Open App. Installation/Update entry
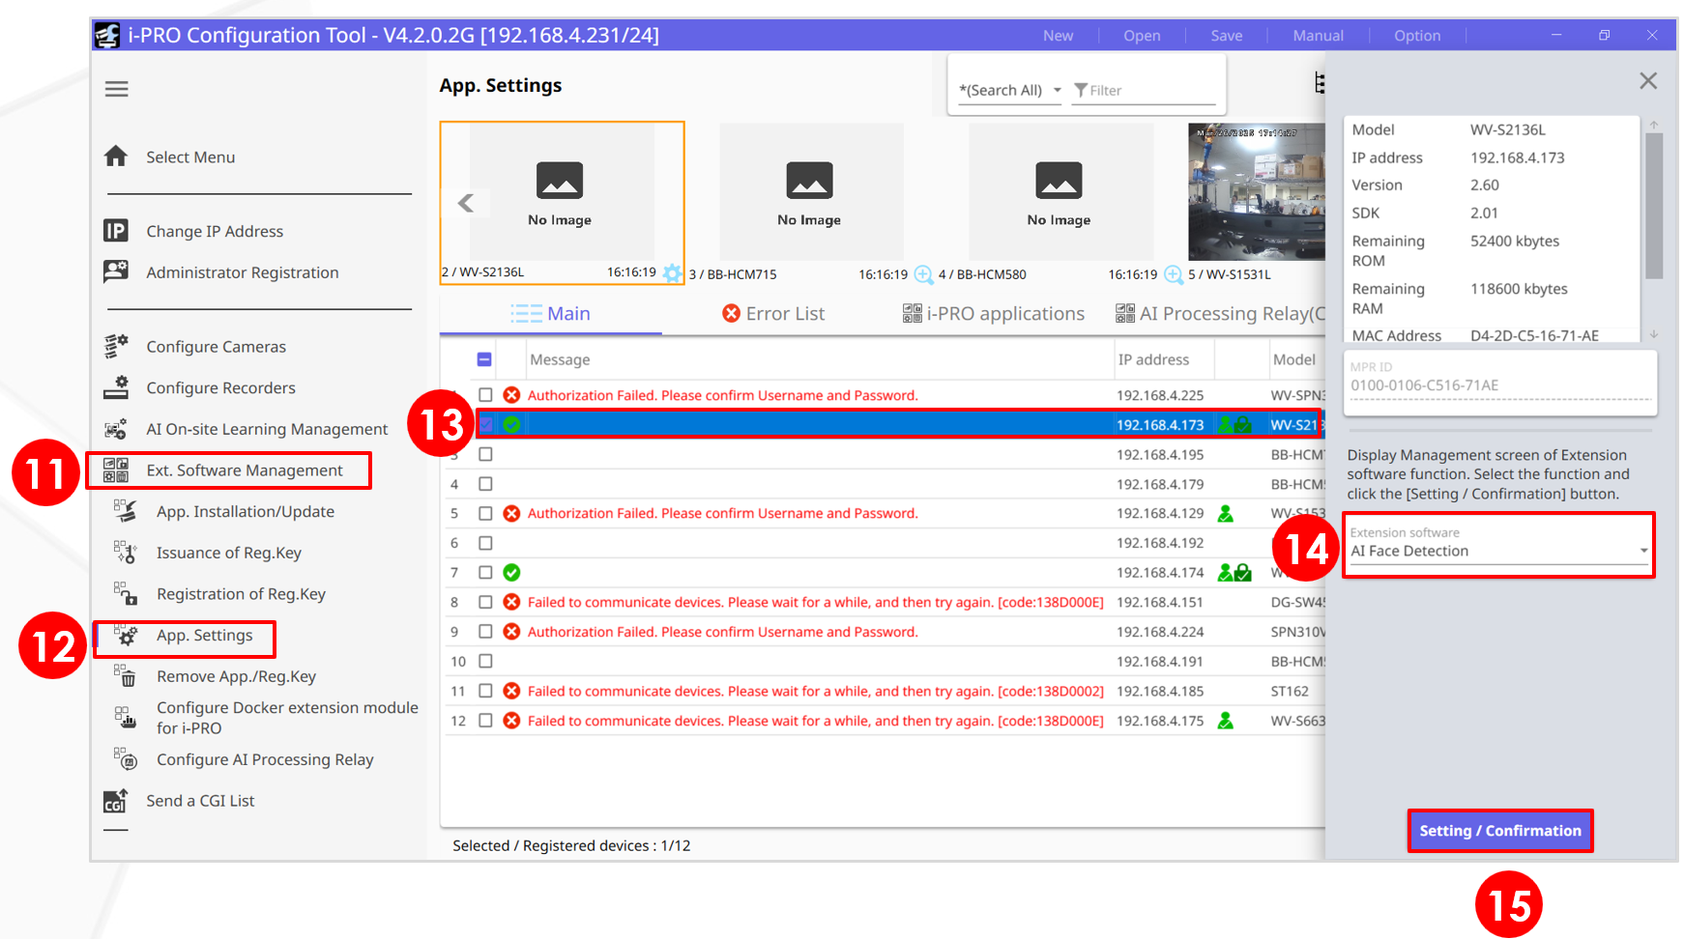Viewport: 1684px width, 939px height. [x=246, y=511]
